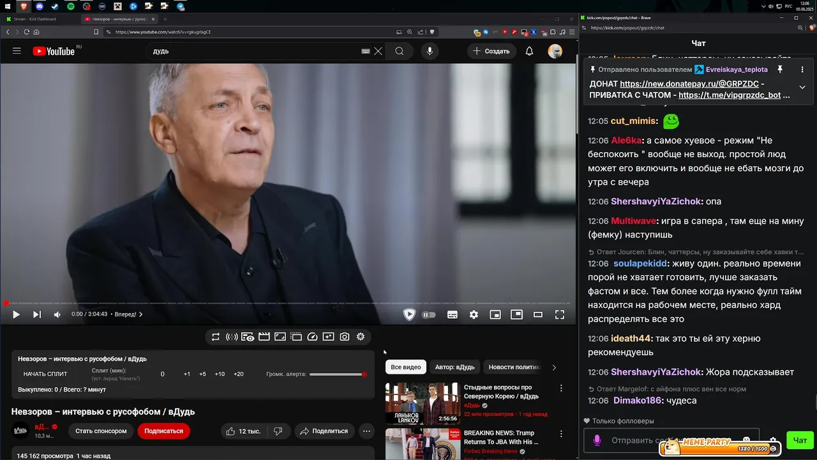Click the resize video frame icon in the enhancer toolbar
Image resolution: width=817 pixels, height=460 pixels.
pos(280,337)
